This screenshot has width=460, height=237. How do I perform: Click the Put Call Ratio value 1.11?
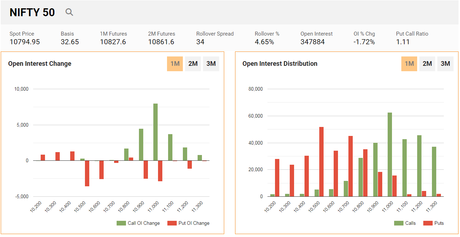pos(403,42)
